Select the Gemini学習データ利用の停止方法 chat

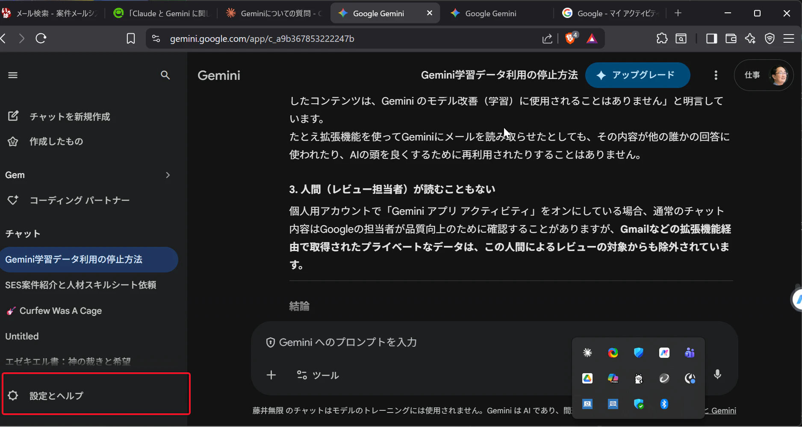point(89,260)
